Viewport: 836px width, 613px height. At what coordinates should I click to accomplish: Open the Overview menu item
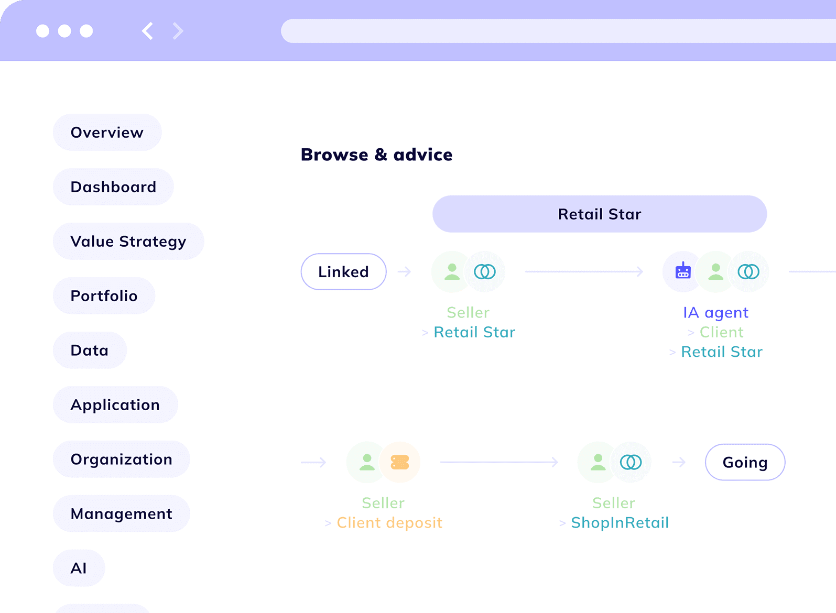pos(107,132)
